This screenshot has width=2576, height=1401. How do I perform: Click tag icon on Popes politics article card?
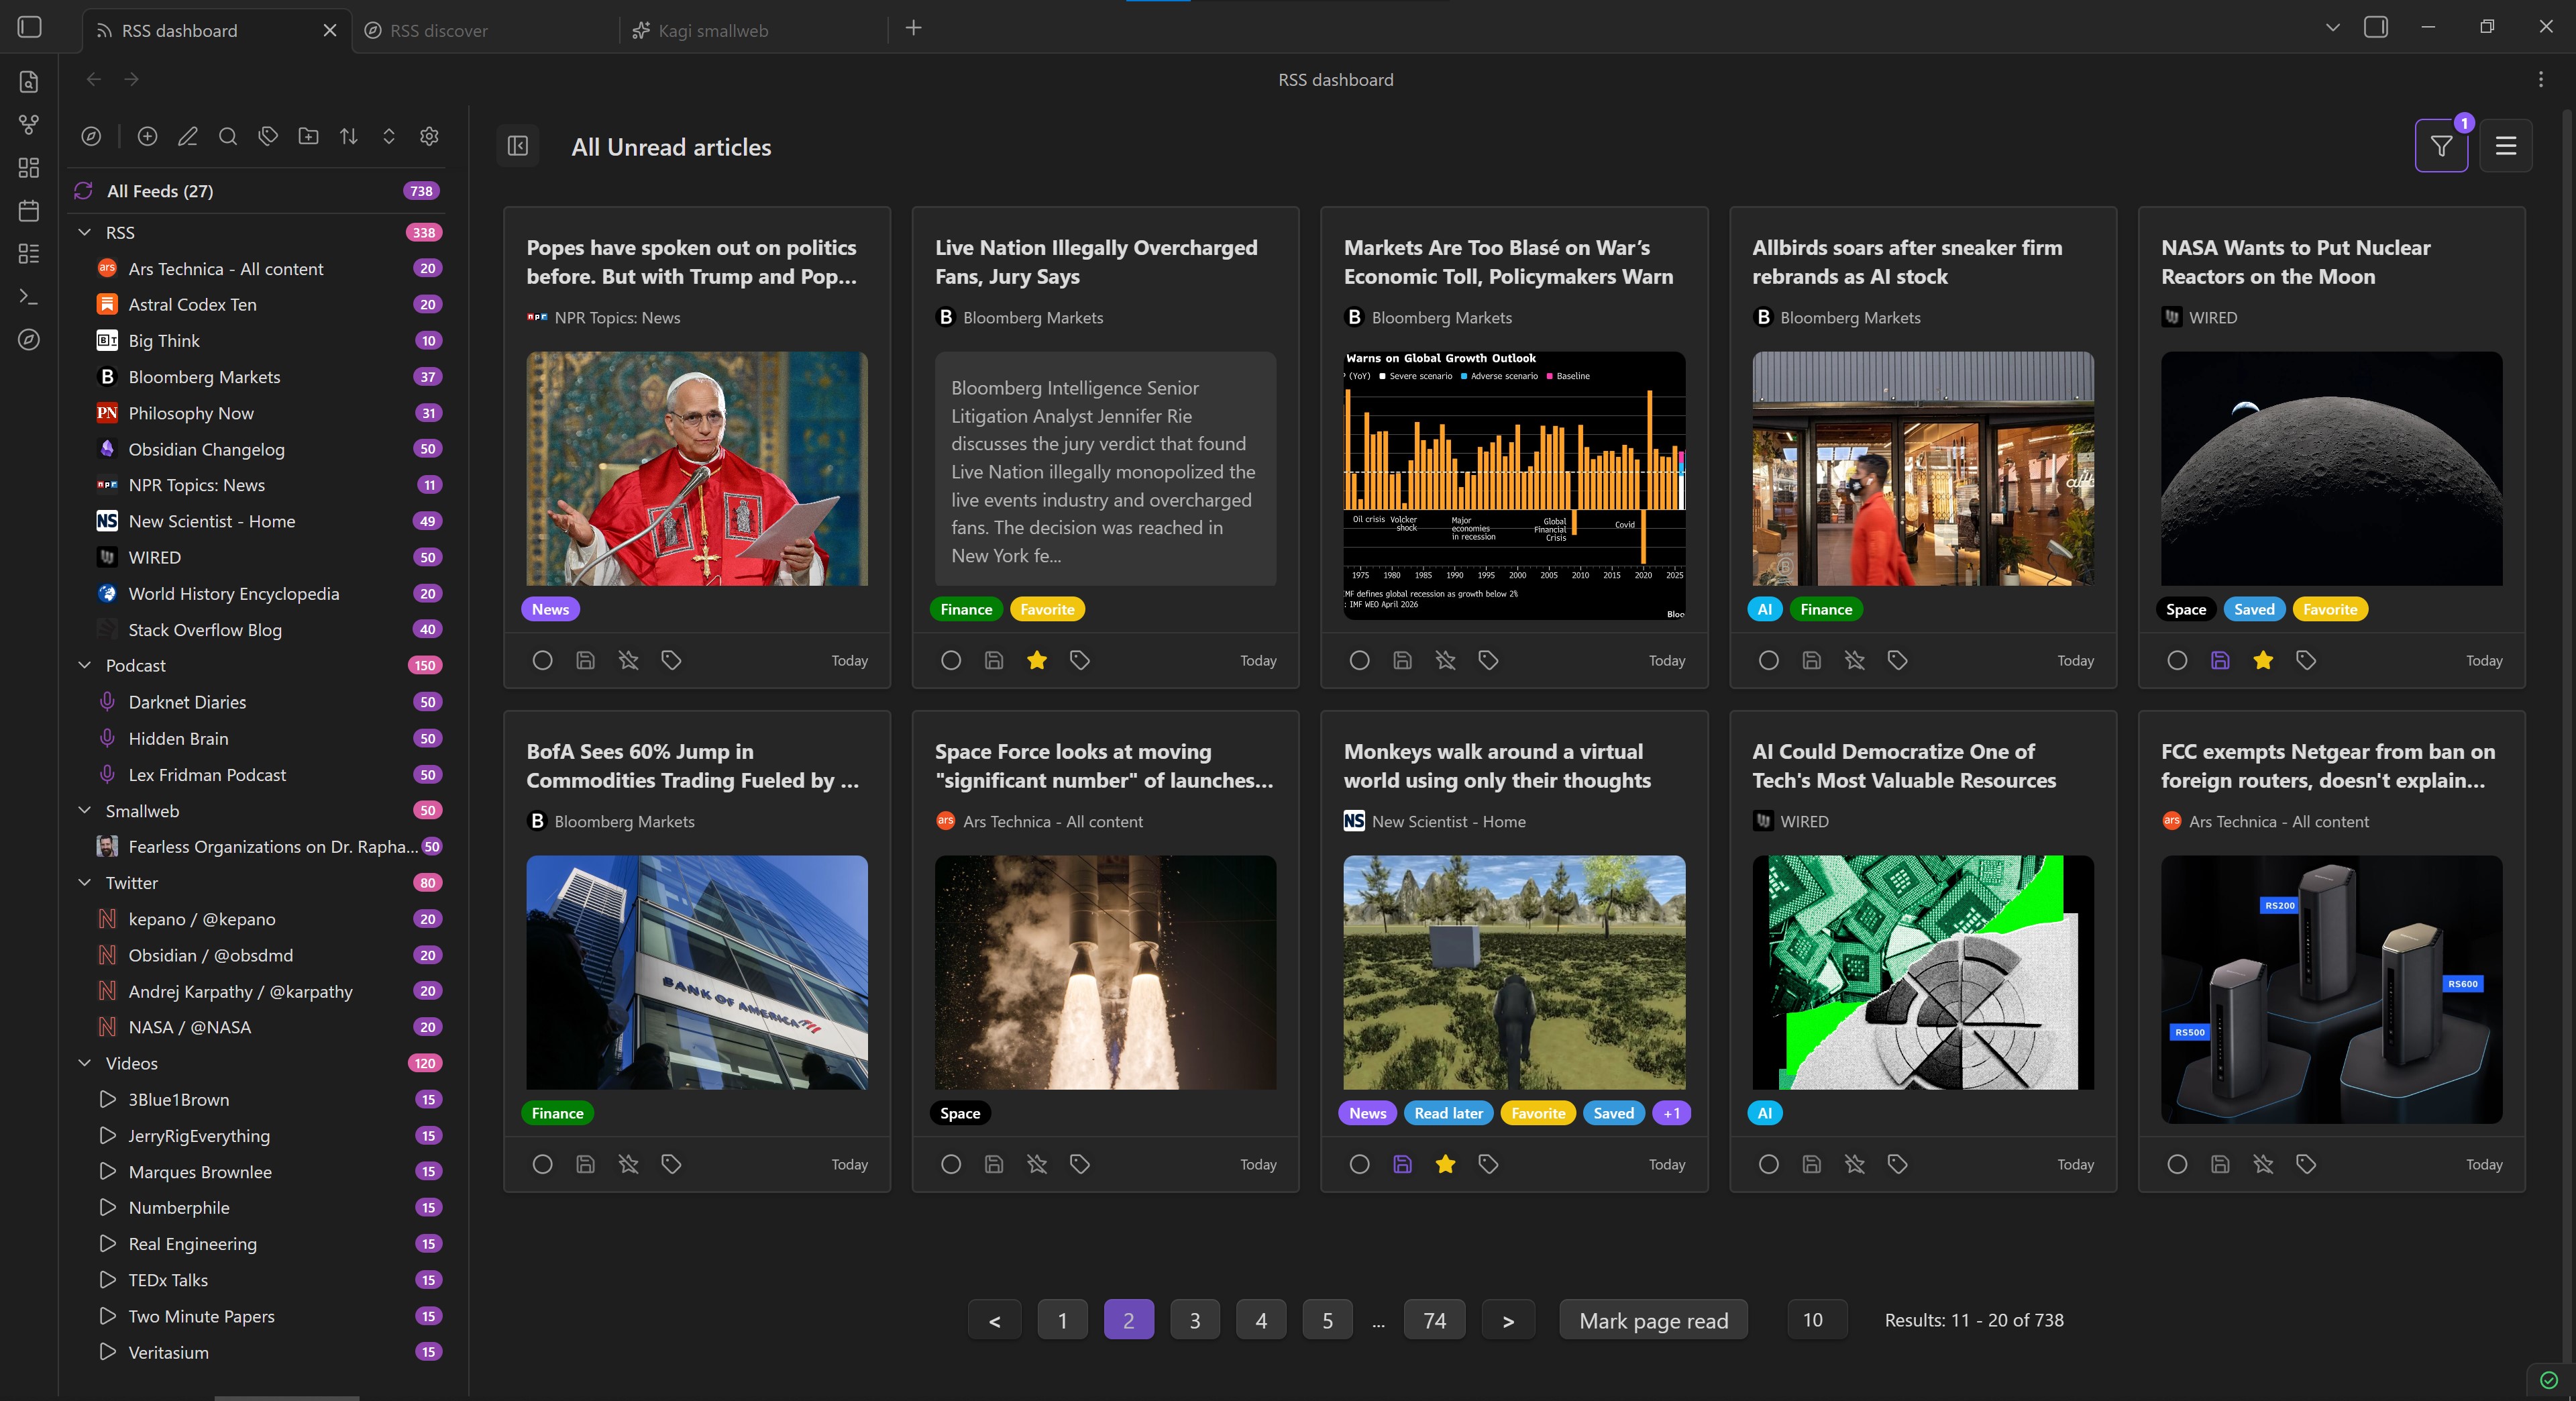671,660
